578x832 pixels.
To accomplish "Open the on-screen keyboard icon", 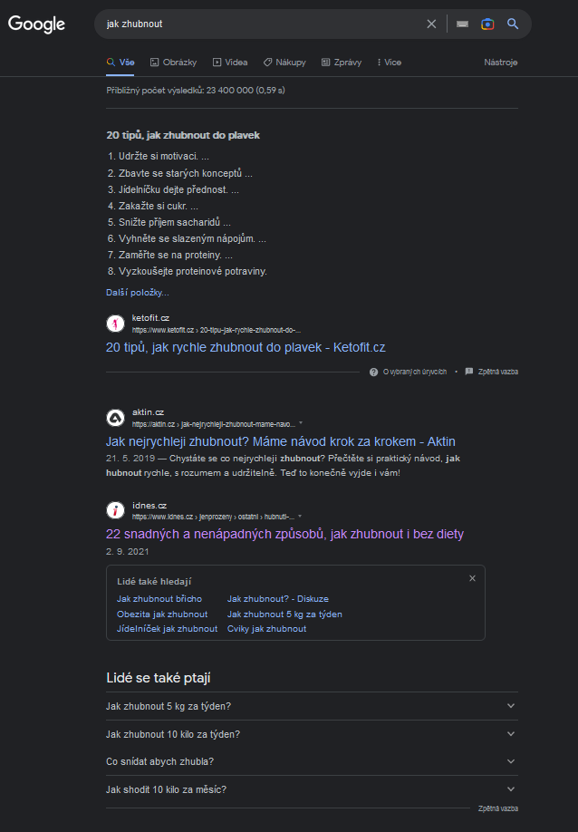I will [x=462, y=24].
